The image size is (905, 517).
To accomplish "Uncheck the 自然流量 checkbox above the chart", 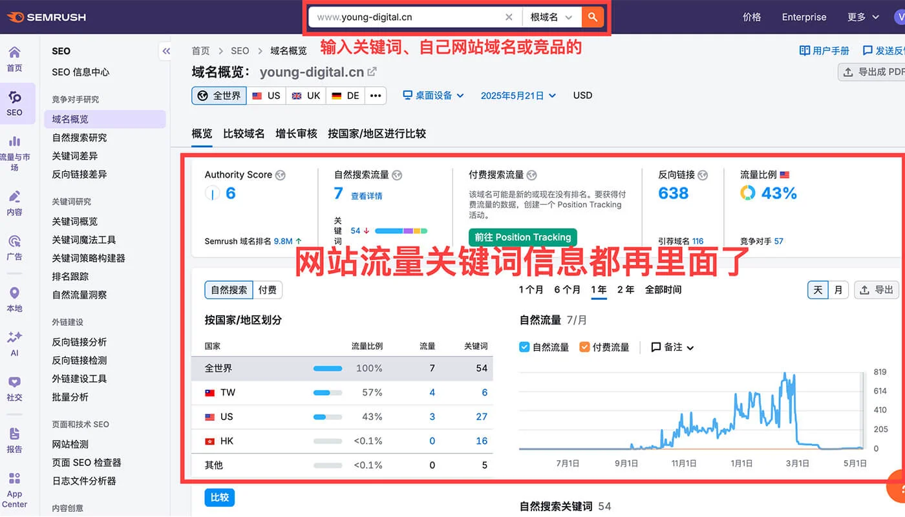I will 525,347.
